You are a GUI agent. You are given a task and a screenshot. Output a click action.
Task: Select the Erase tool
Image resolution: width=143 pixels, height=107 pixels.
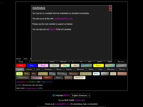click(x=43, y=66)
